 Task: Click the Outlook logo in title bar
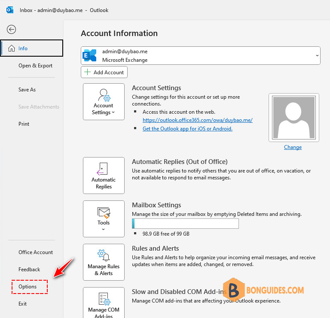[x=10, y=10]
